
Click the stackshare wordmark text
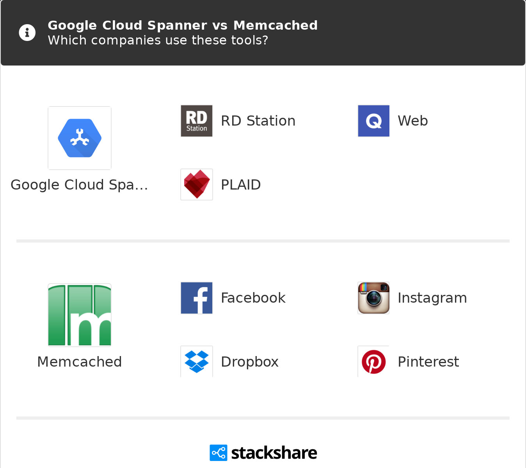274,453
